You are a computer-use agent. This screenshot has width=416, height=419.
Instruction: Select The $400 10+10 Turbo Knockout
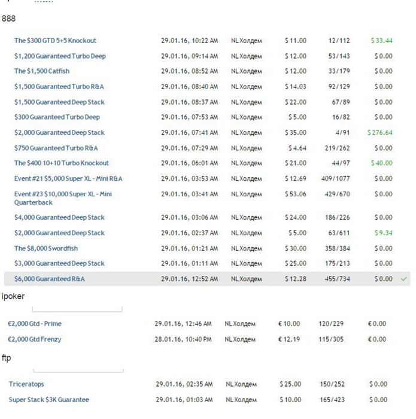point(62,163)
